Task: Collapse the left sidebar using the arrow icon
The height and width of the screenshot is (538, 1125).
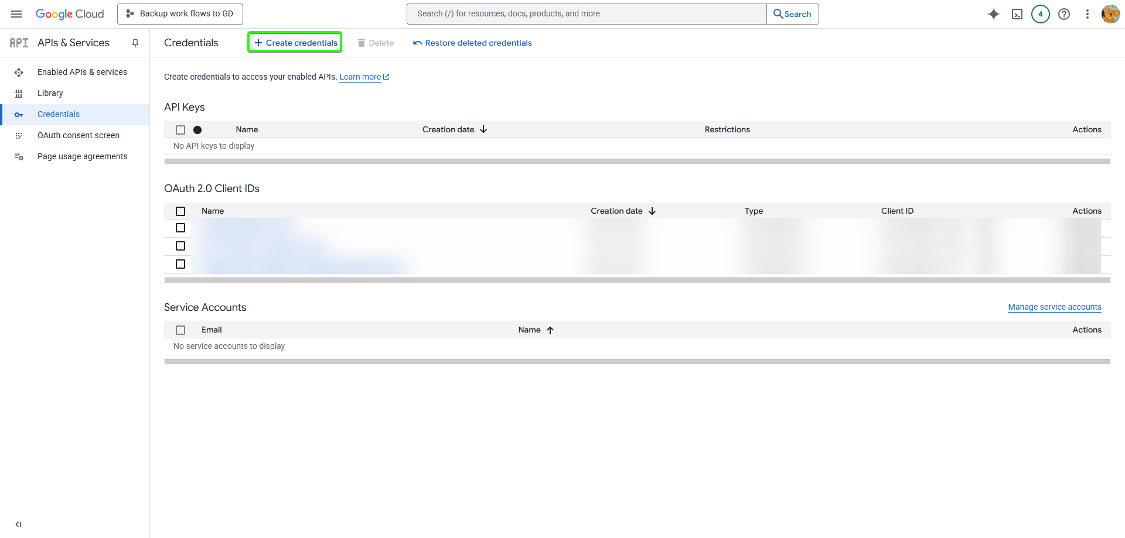Action: [x=18, y=525]
